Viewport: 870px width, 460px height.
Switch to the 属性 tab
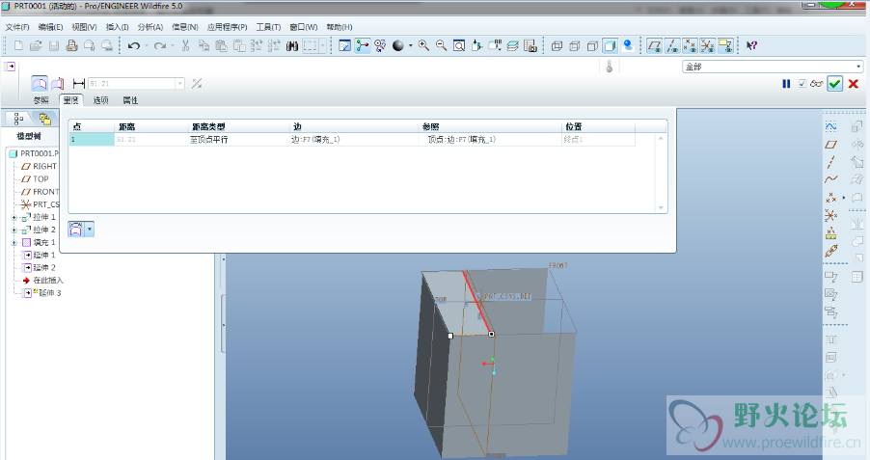coord(130,100)
